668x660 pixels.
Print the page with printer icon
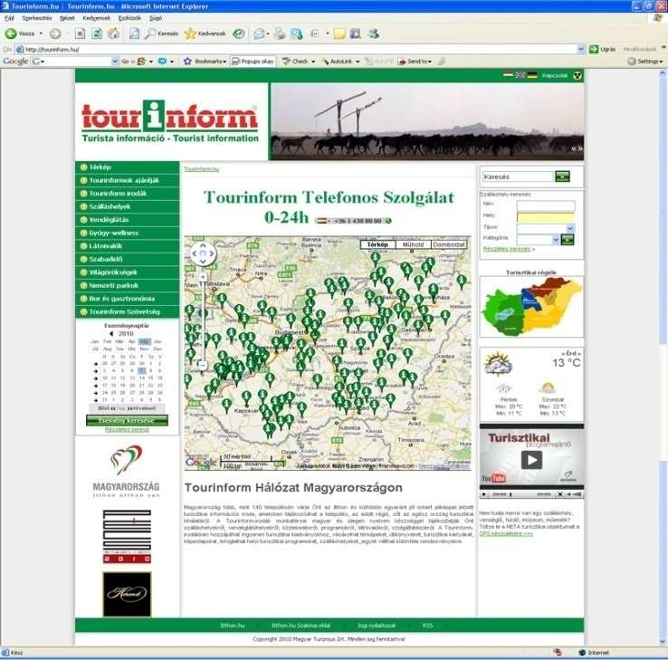click(x=280, y=33)
